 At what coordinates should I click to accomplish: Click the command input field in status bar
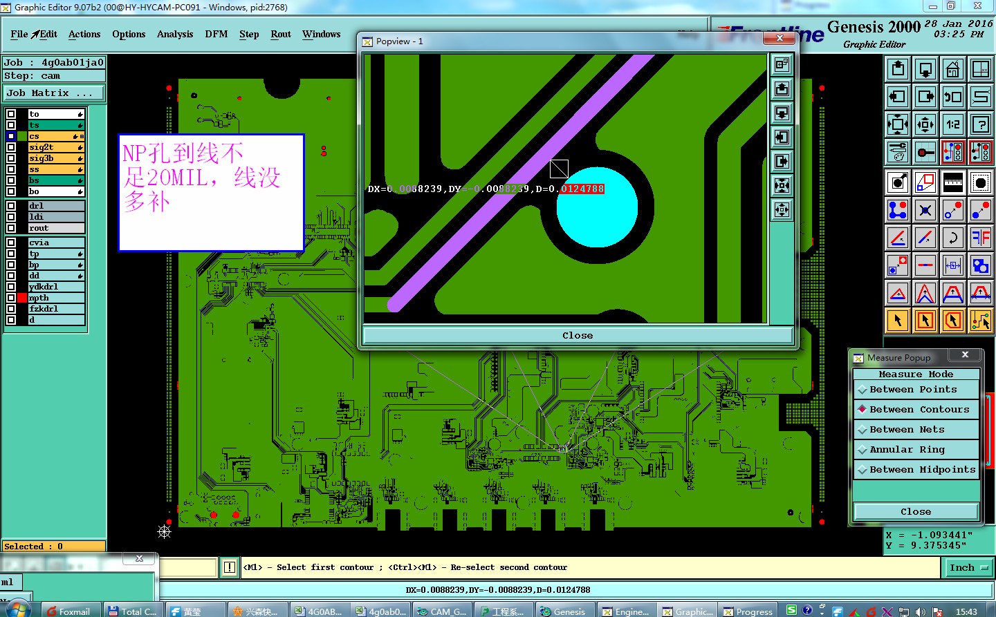tap(188, 567)
